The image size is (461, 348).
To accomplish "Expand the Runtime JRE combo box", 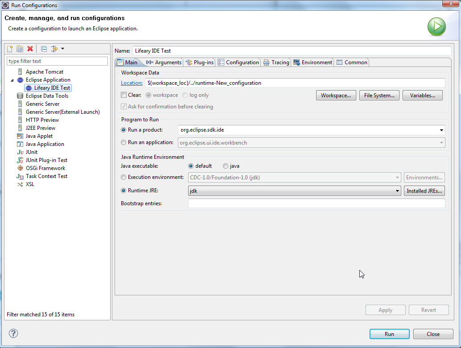I will 397,191.
